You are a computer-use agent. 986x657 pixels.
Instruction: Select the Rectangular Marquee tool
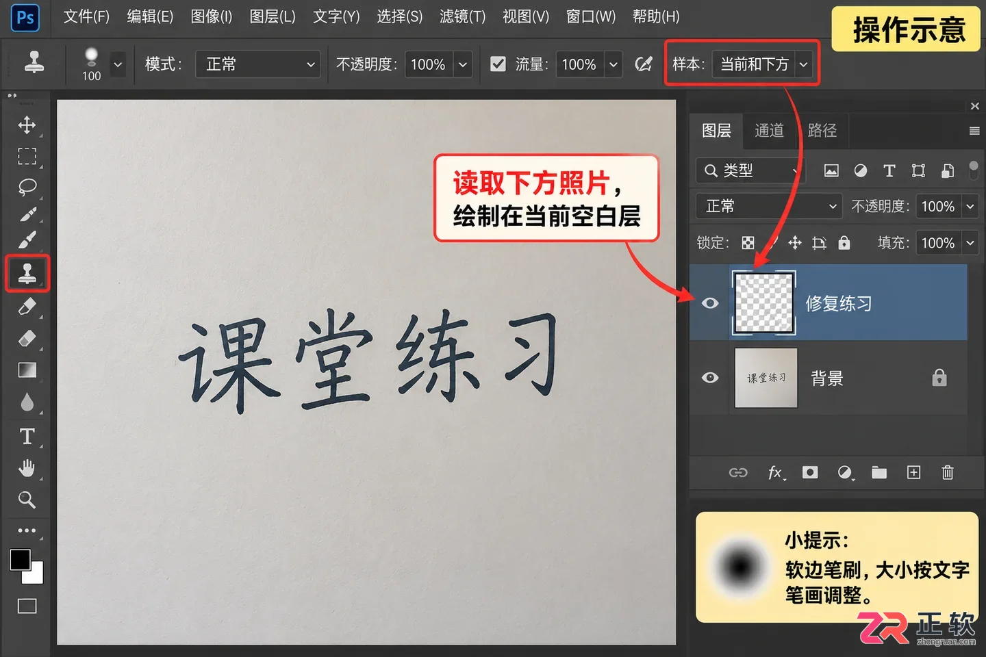(27, 156)
